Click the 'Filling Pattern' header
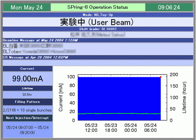196x140 pixels. 27,102
